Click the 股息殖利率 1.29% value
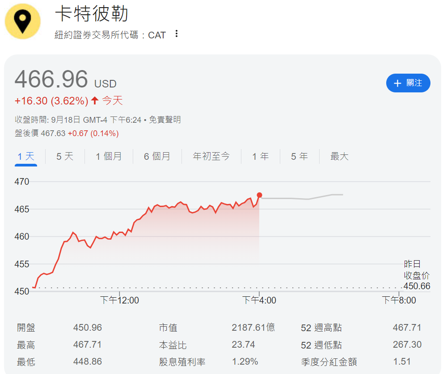 (x=245, y=362)
